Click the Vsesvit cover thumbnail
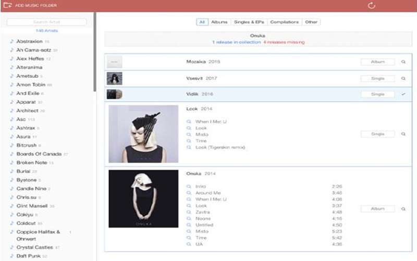Screen dimensions: 417x261 tap(114, 79)
